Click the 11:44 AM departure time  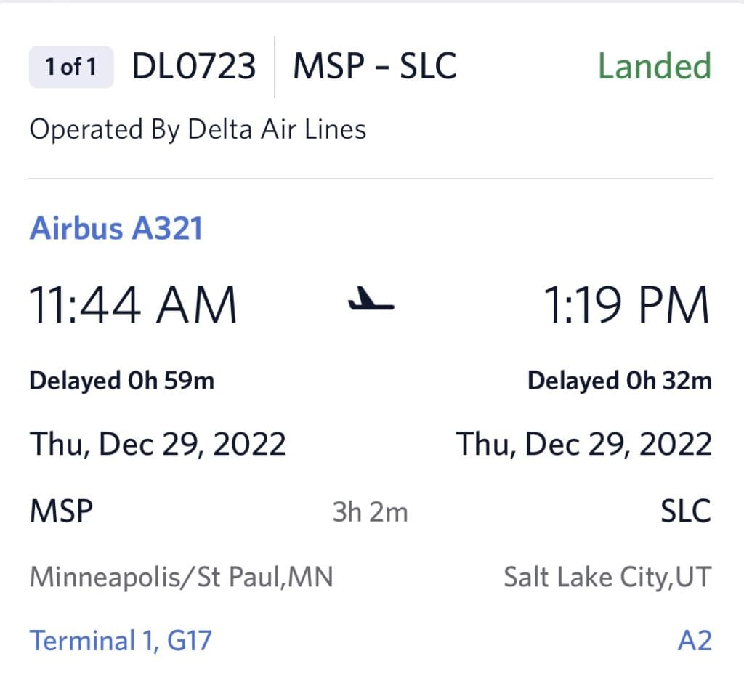(x=133, y=304)
